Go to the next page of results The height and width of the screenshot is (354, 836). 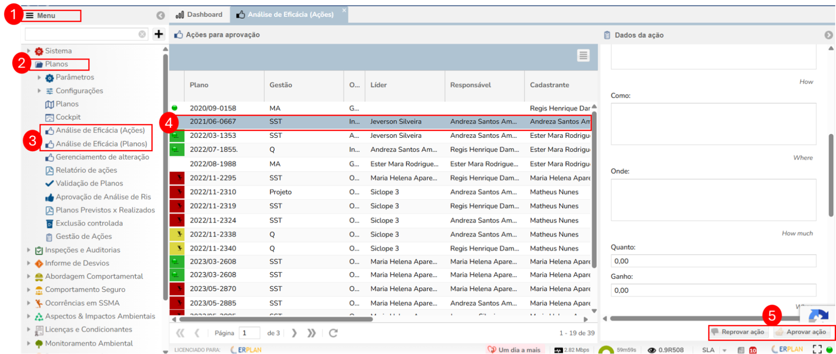294,333
